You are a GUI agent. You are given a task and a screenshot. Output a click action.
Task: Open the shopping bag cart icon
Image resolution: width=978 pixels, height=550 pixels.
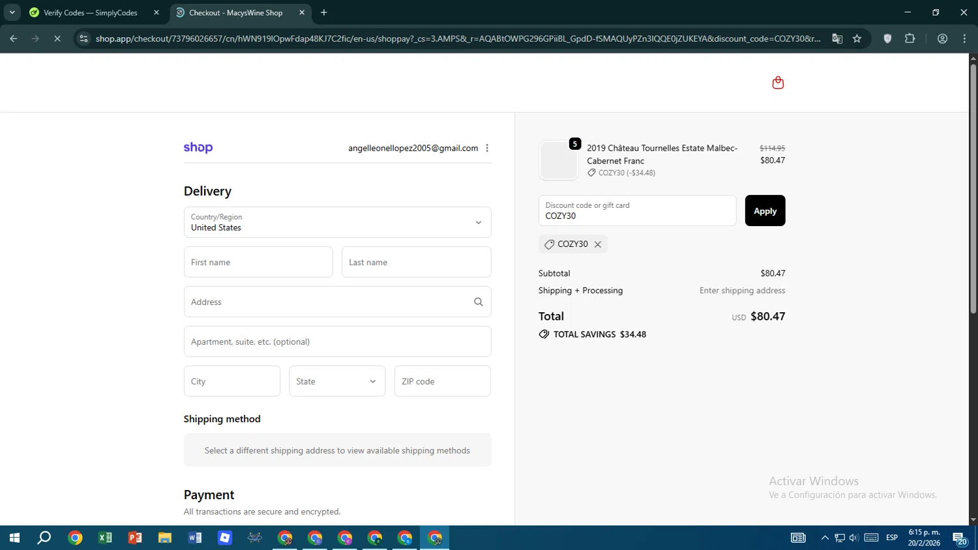pos(778,83)
